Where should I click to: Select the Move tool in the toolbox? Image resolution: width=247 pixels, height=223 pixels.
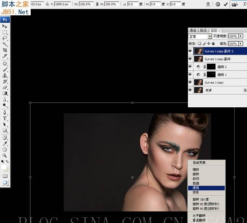[x=5, y=26]
